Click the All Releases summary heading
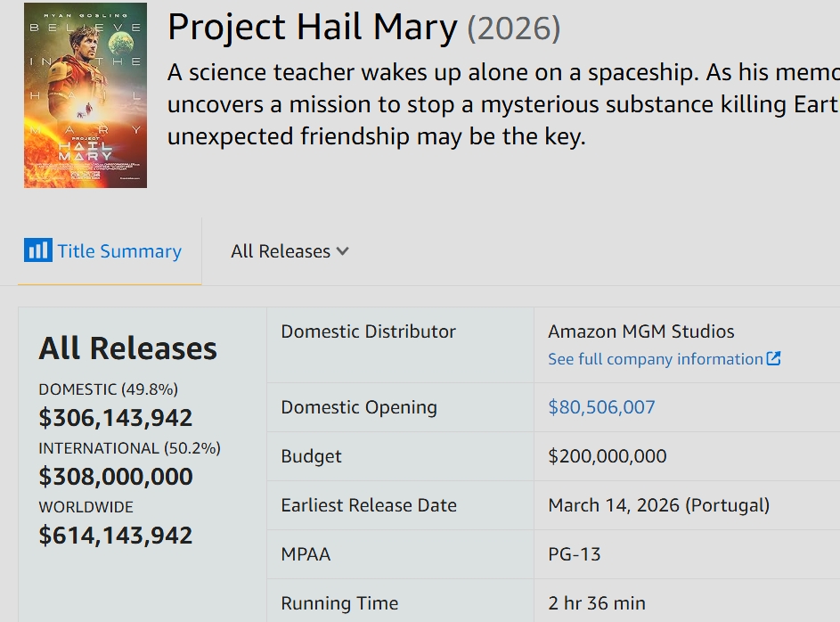Image resolution: width=840 pixels, height=622 pixels. [x=127, y=348]
